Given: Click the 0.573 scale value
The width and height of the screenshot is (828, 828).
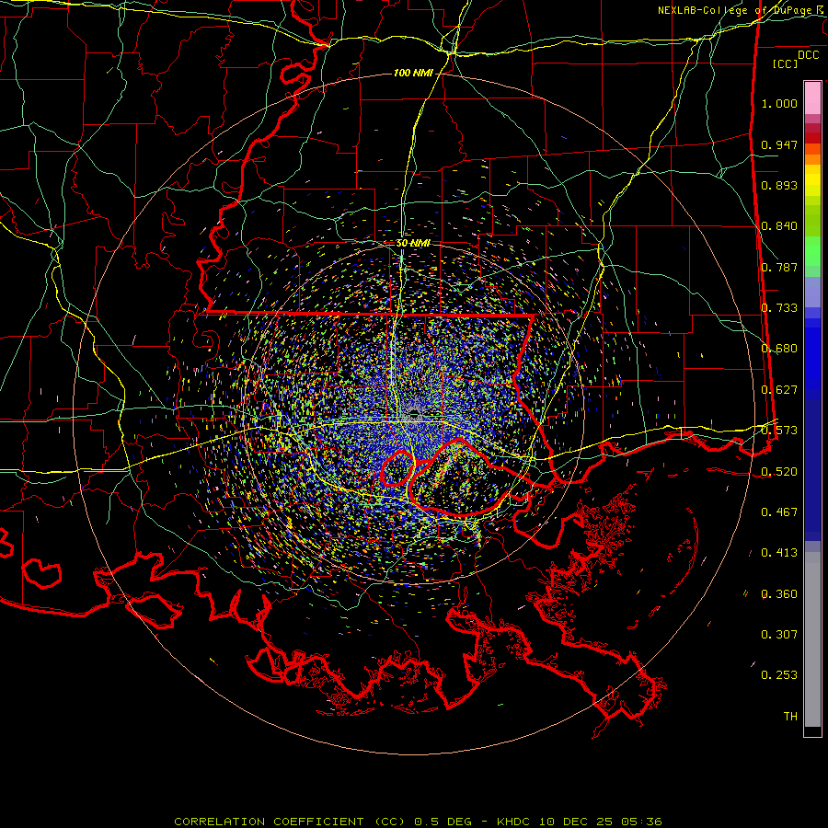Looking at the screenshot, I should (779, 431).
